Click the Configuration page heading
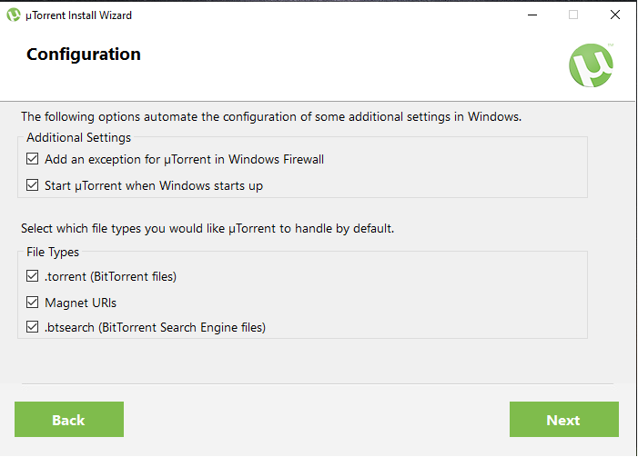 pos(84,54)
